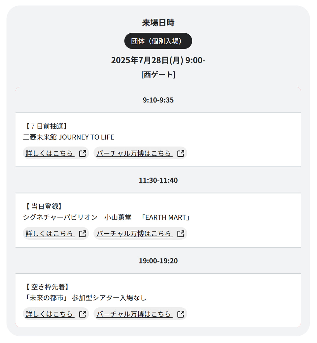317x343 pixels.
Task: Open バーチャル万博はこちら under the 11:30-11:40 slot
Action: 134,233
